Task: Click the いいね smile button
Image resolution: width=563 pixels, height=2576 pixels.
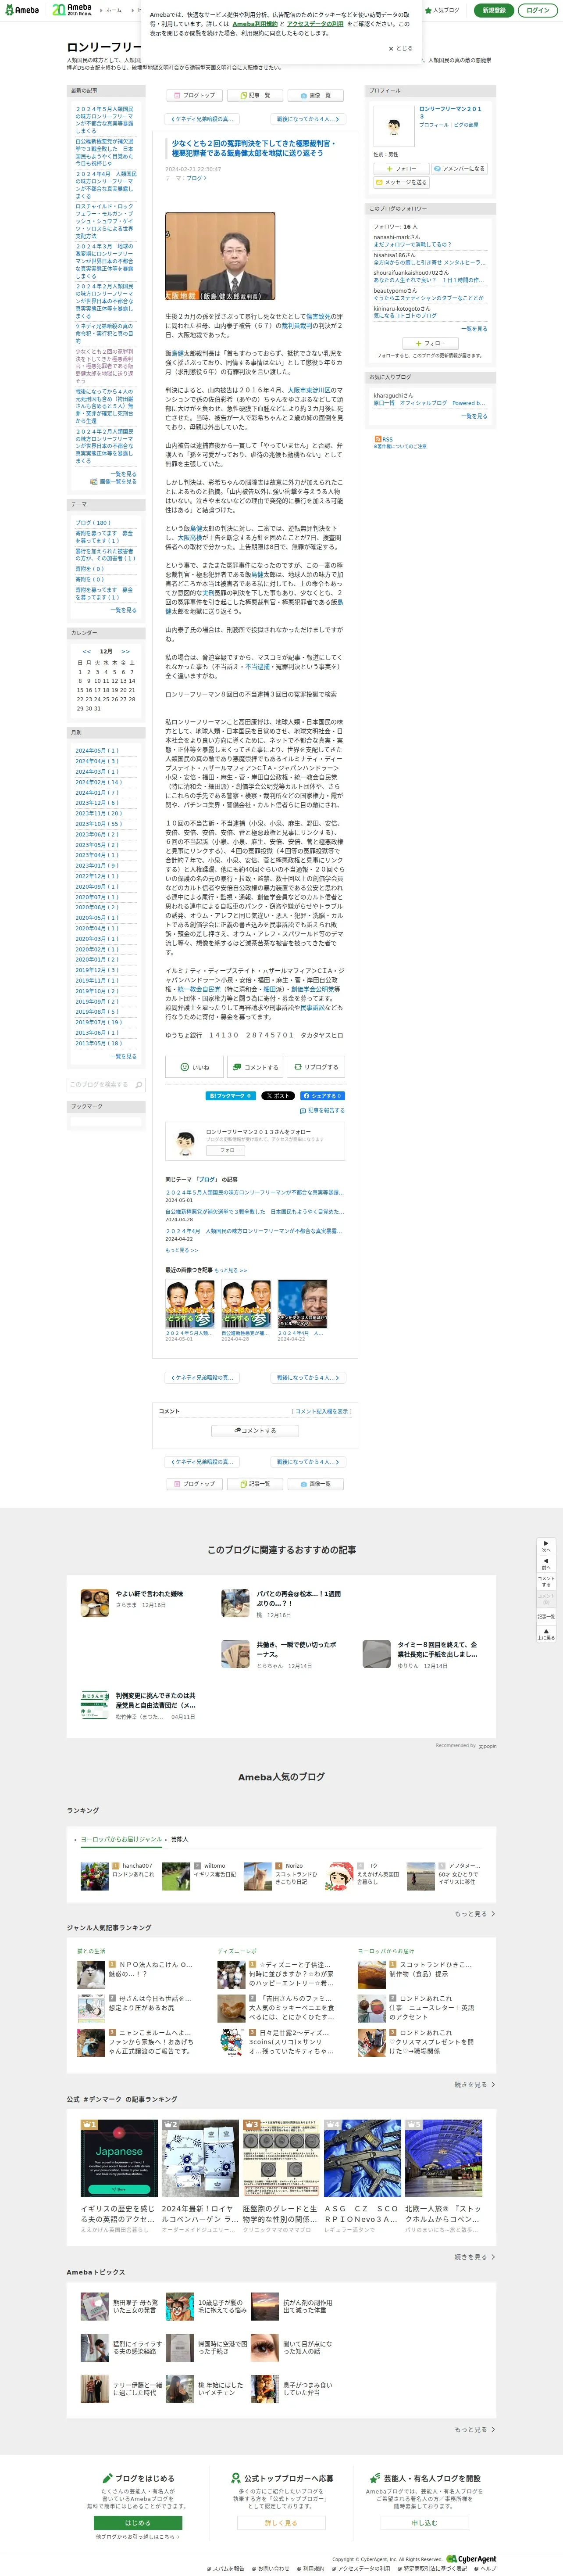Action: tap(194, 1067)
